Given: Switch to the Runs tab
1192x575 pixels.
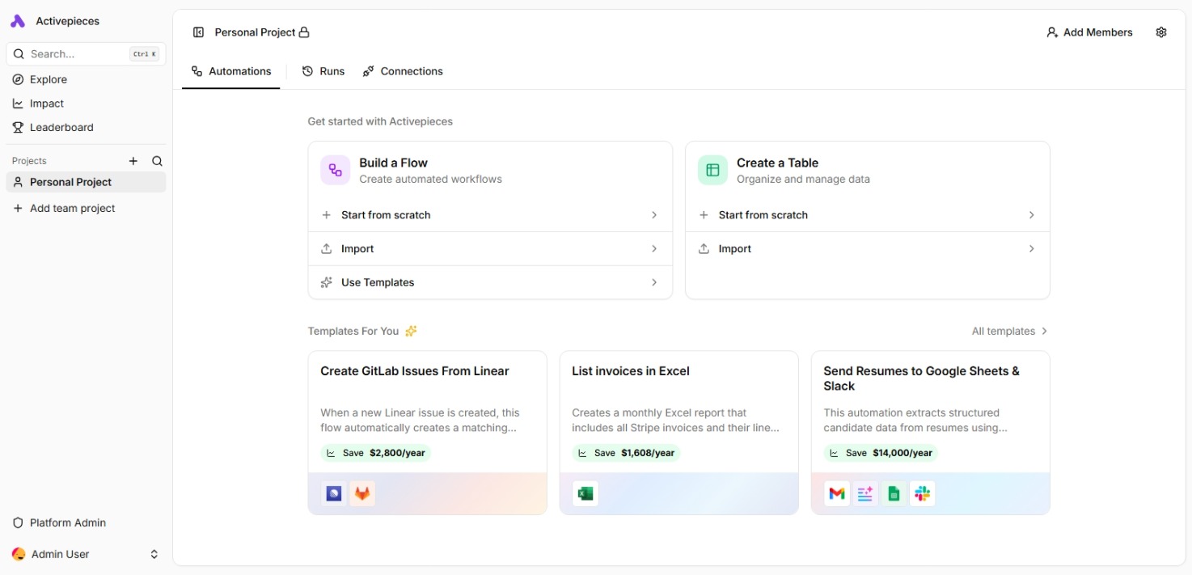Looking at the screenshot, I should (x=323, y=71).
